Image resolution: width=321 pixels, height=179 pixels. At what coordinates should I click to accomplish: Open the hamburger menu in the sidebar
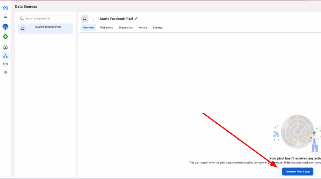[5, 16]
